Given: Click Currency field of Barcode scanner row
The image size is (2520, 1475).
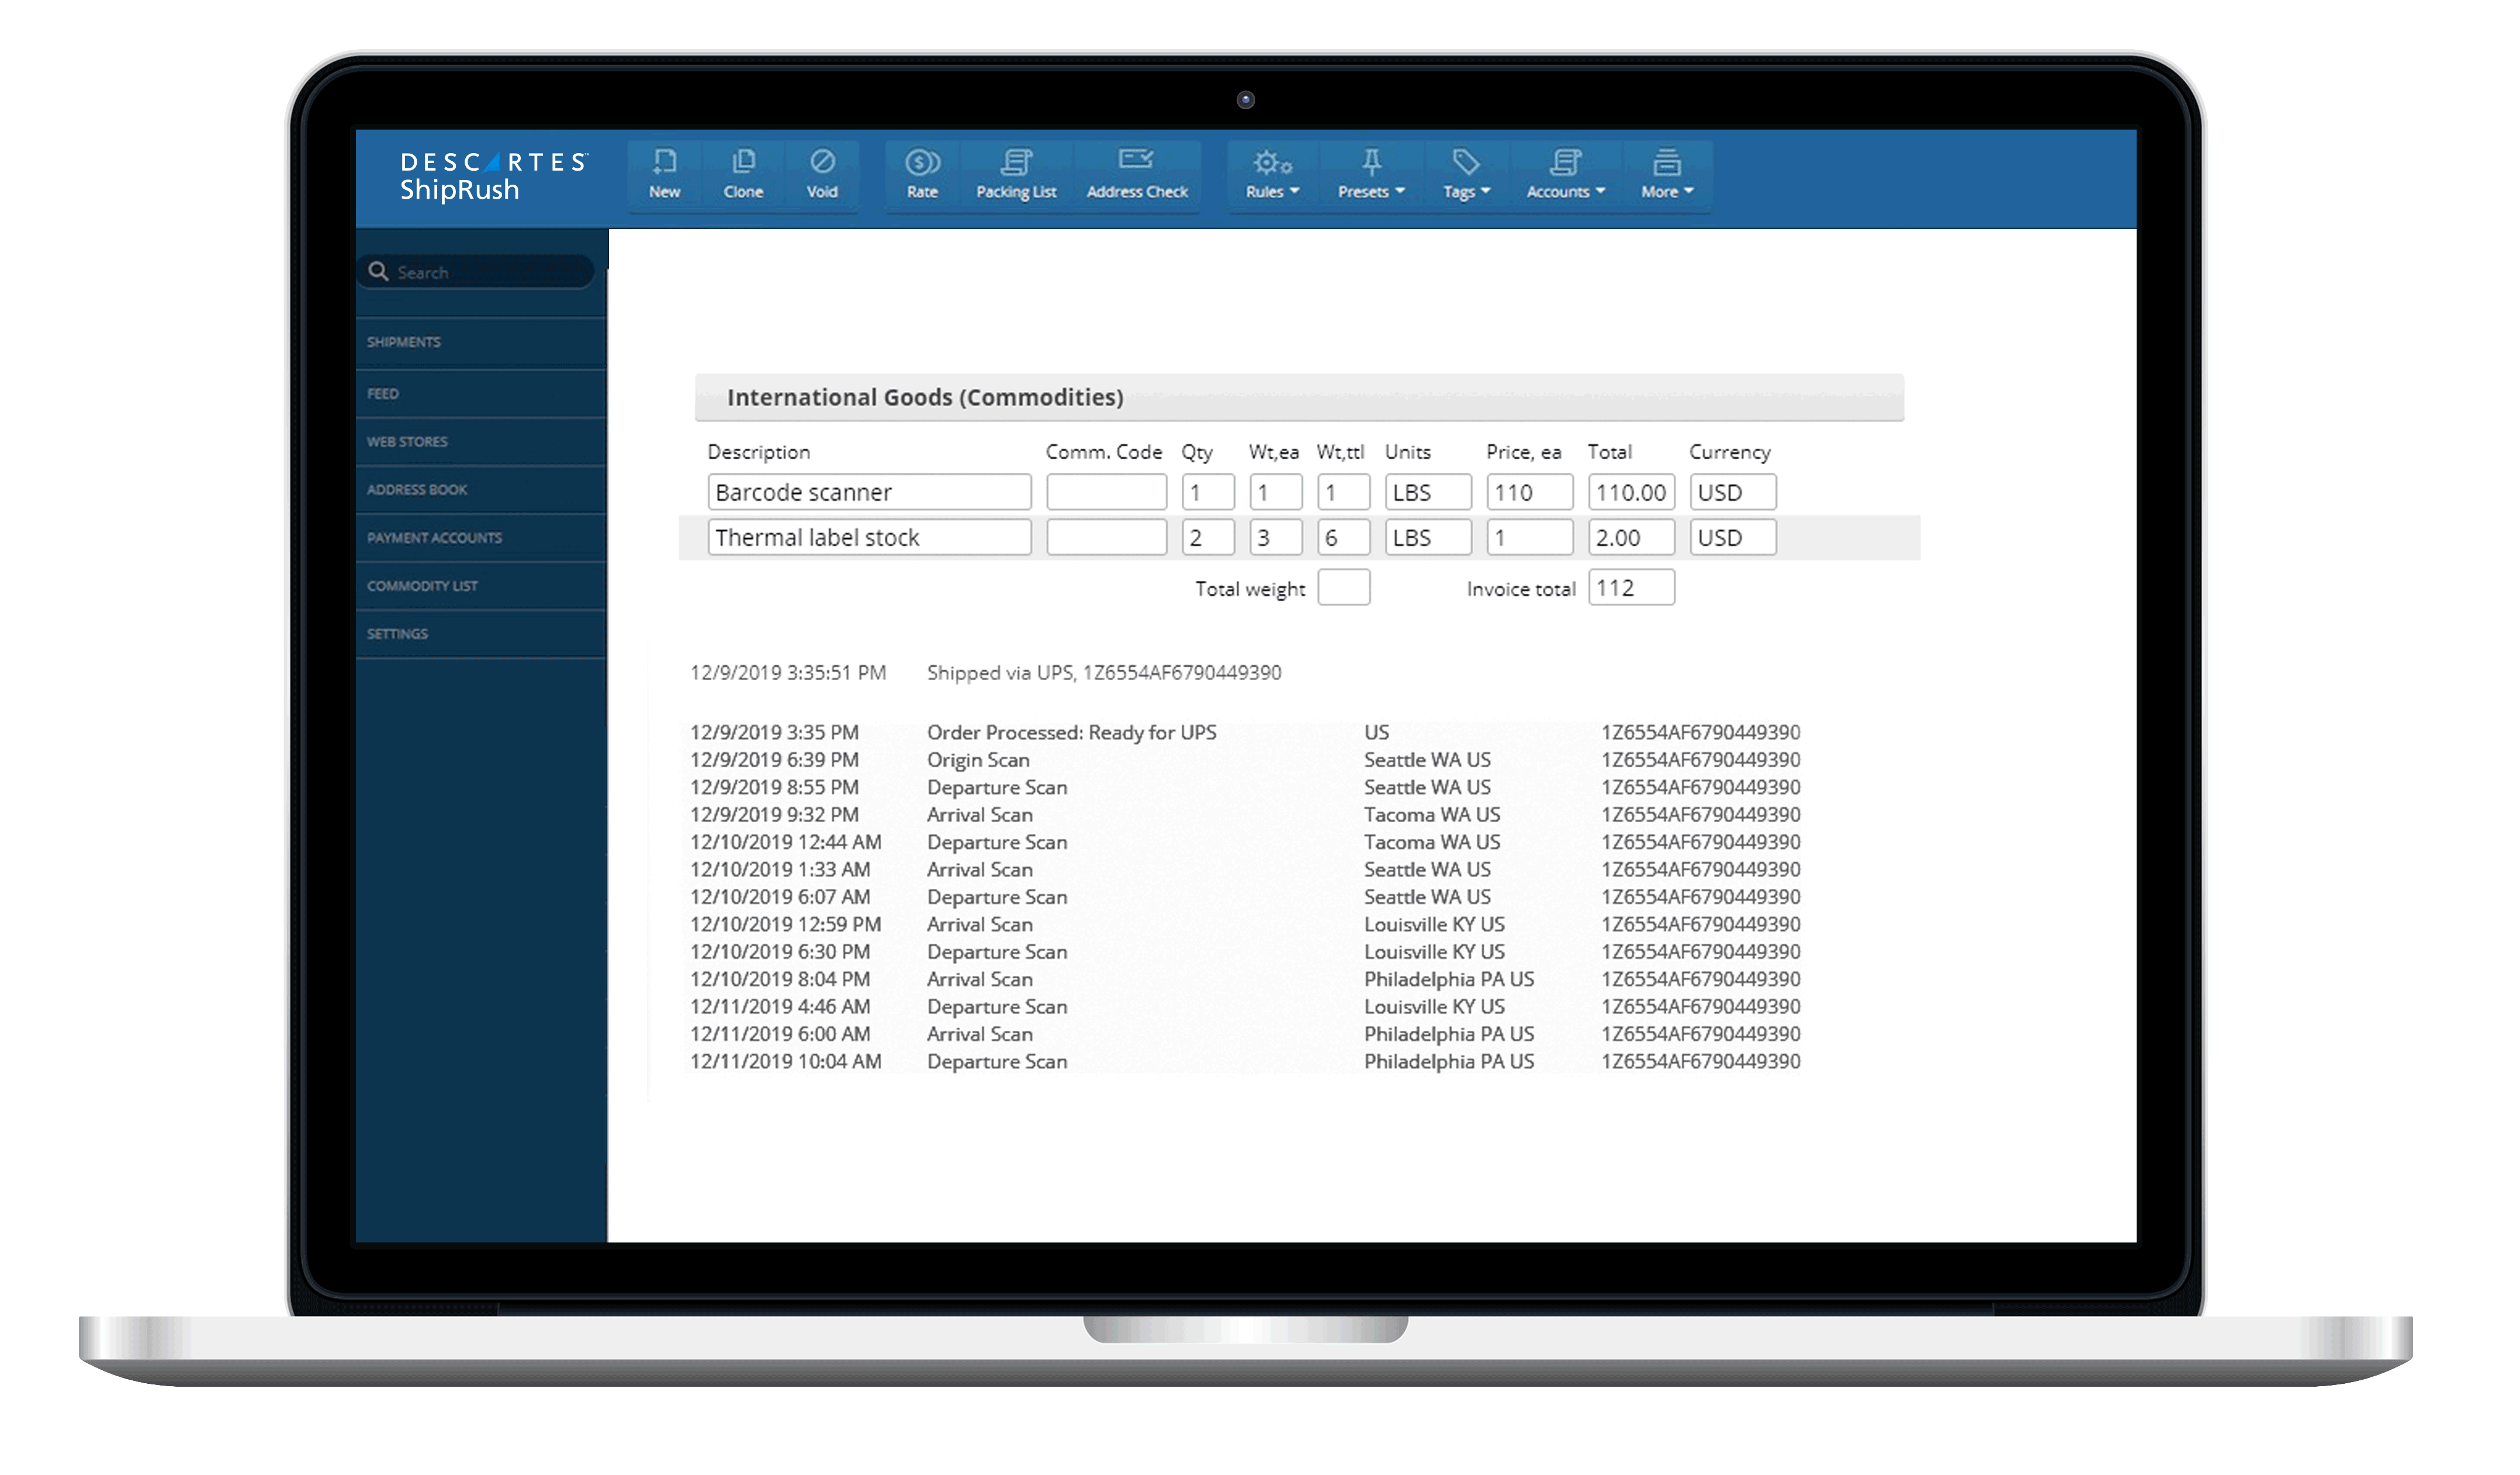Looking at the screenshot, I should click(x=1733, y=492).
